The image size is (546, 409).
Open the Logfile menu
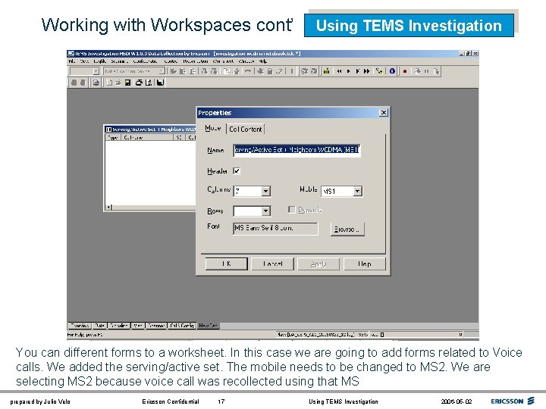click(100, 61)
